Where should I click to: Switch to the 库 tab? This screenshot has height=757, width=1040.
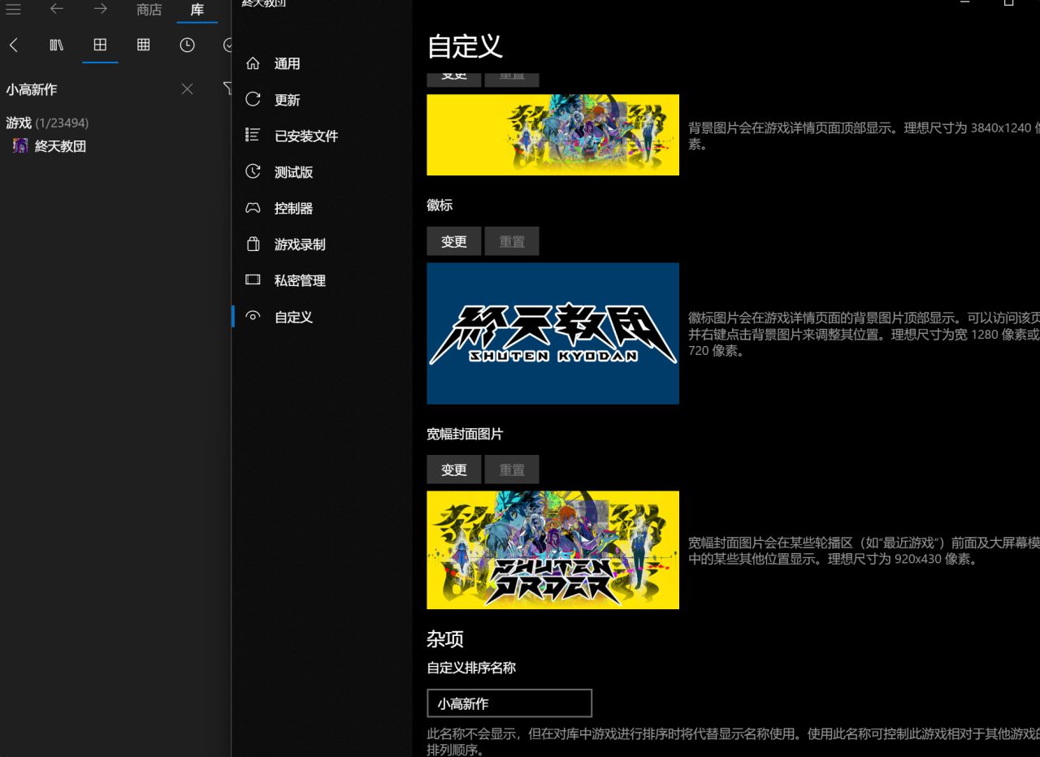pyautogui.click(x=197, y=10)
